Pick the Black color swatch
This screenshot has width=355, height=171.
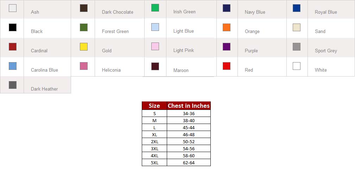point(13,27)
